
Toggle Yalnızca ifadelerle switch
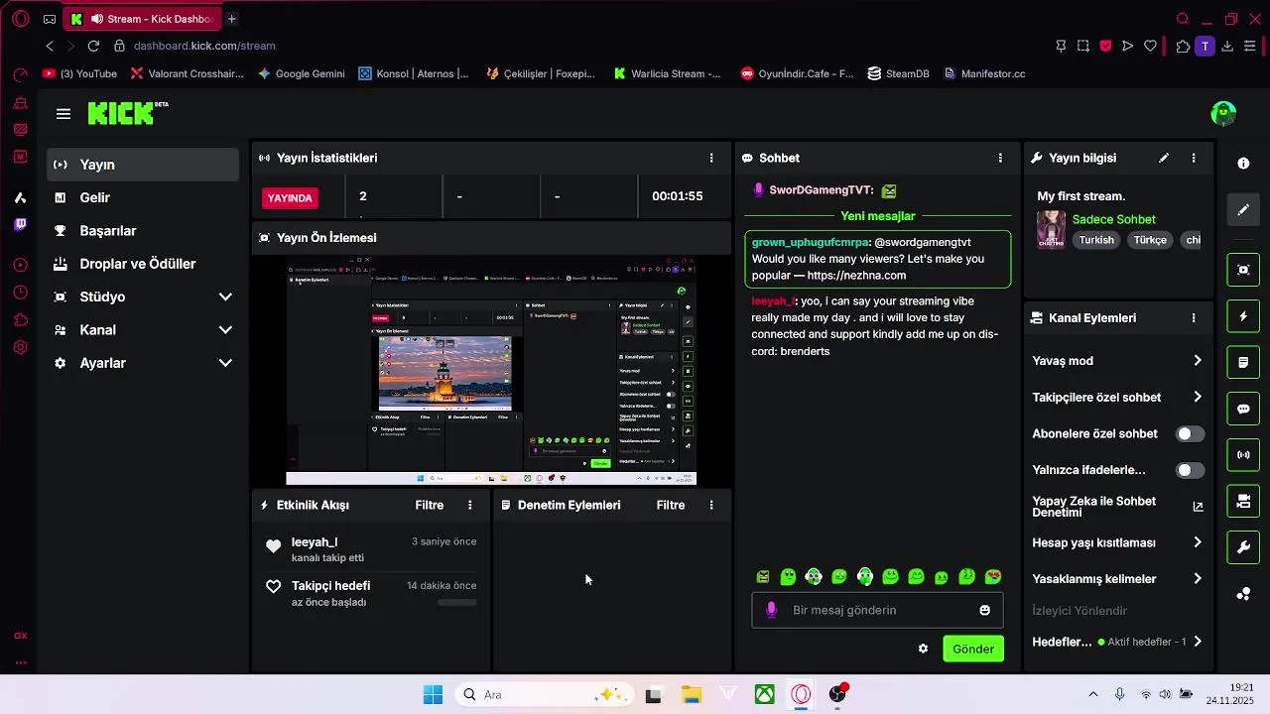pyautogui.click(x=1190, y=470)
